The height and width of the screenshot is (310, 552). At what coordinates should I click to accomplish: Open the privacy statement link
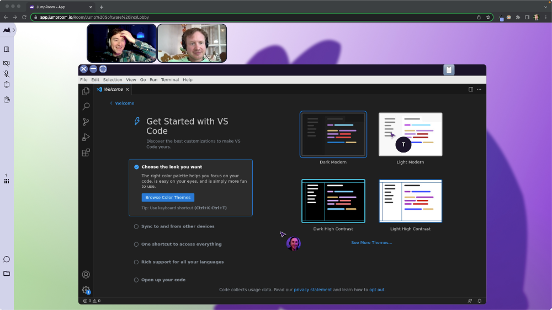pyautogui.click(x=312, y=290)
